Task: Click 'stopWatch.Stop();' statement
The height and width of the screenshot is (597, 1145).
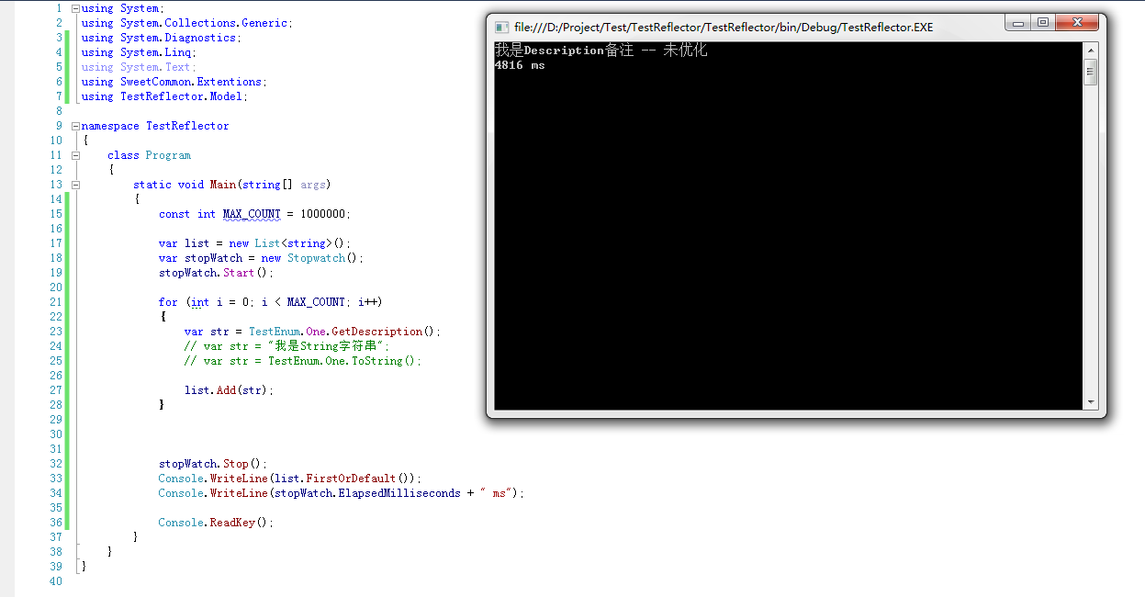Action: (213, 464)
